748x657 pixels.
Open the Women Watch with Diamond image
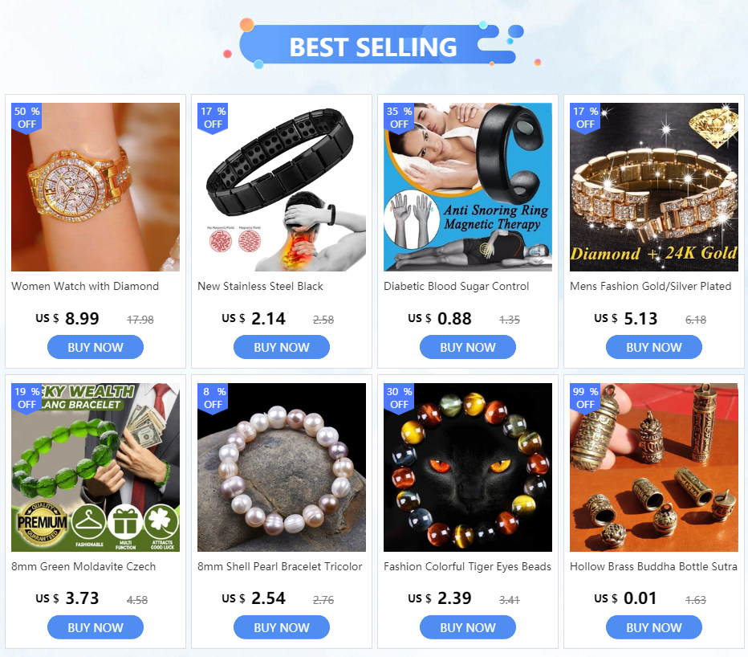pyautogui.click(x=96, y=187)
